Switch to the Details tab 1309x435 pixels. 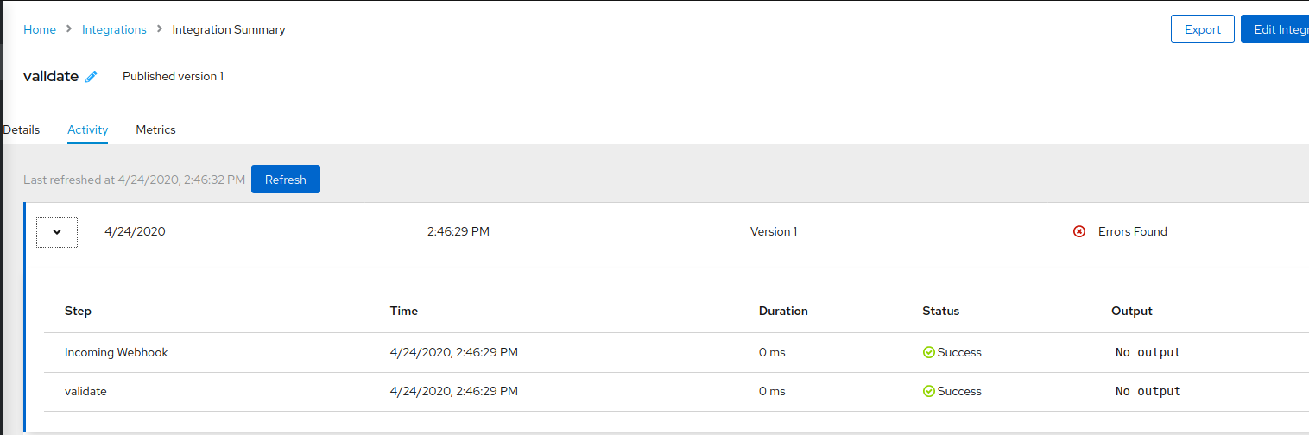pos(21,129)
